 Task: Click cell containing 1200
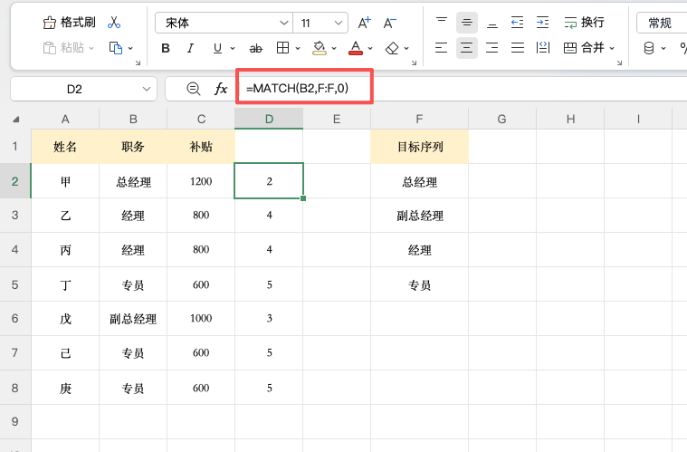[201, 181]
